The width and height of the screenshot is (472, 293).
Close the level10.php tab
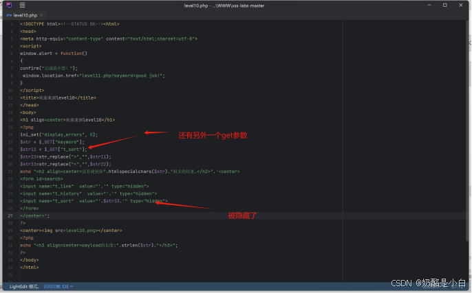click(x=41, y=15)
